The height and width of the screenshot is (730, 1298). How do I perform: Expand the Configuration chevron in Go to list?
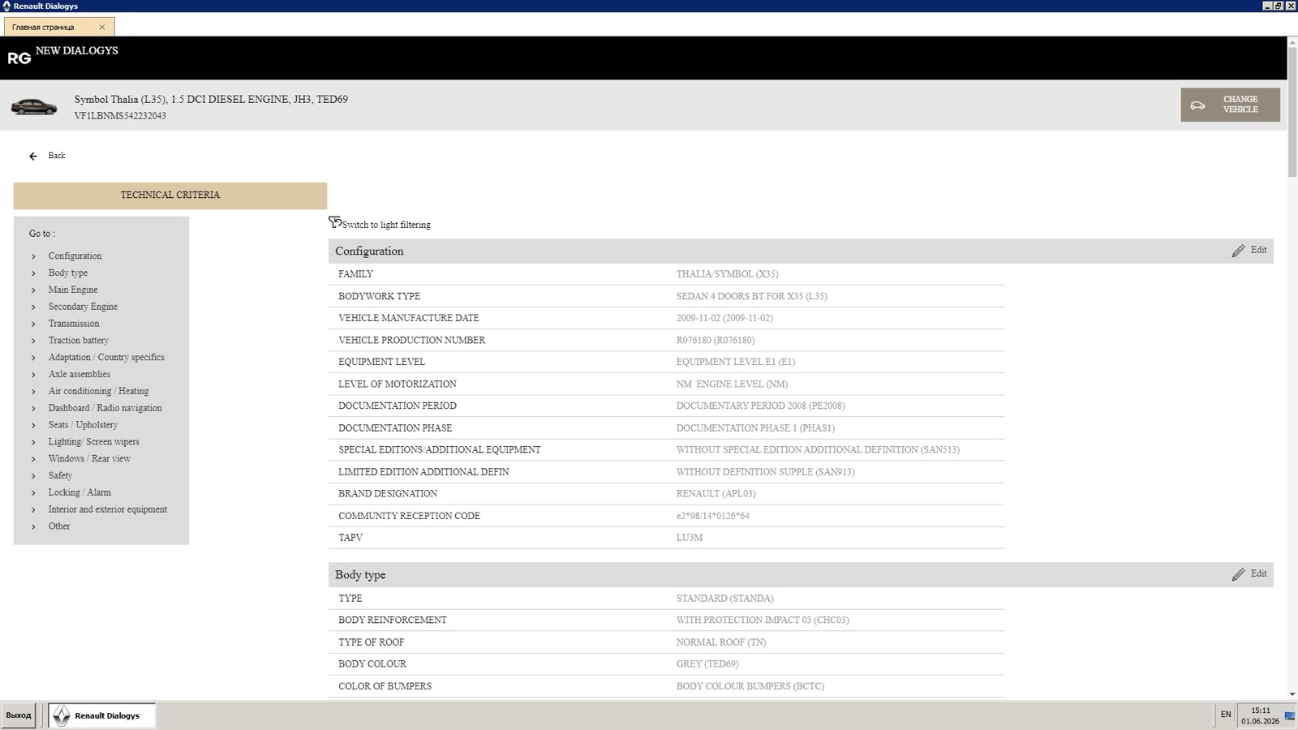click(33, 256)
